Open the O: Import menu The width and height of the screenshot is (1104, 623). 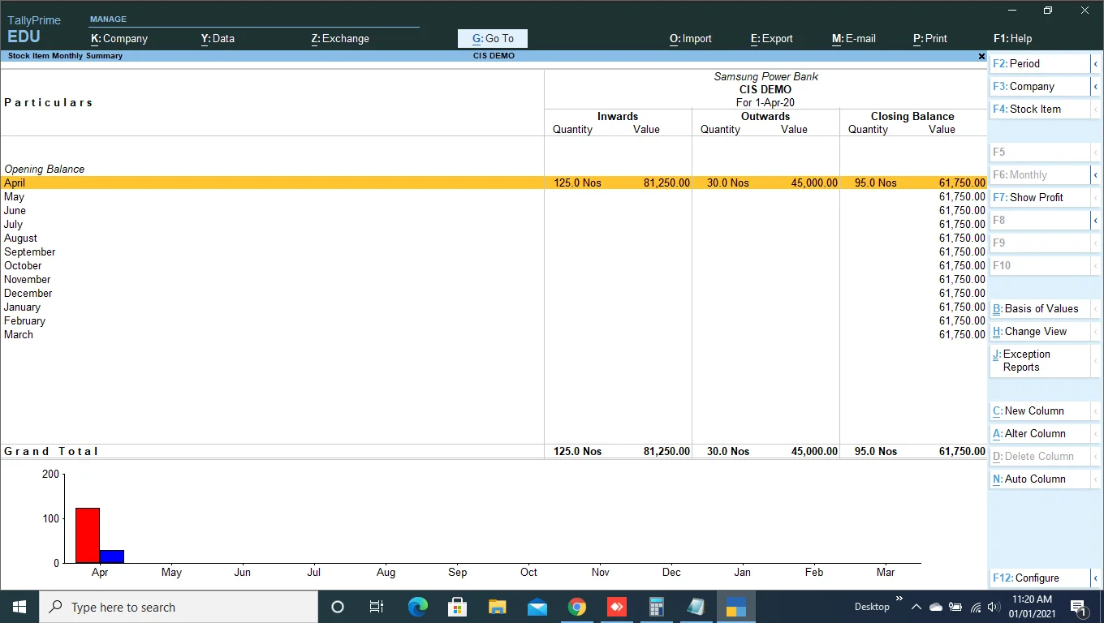click(x=691, y=38)
